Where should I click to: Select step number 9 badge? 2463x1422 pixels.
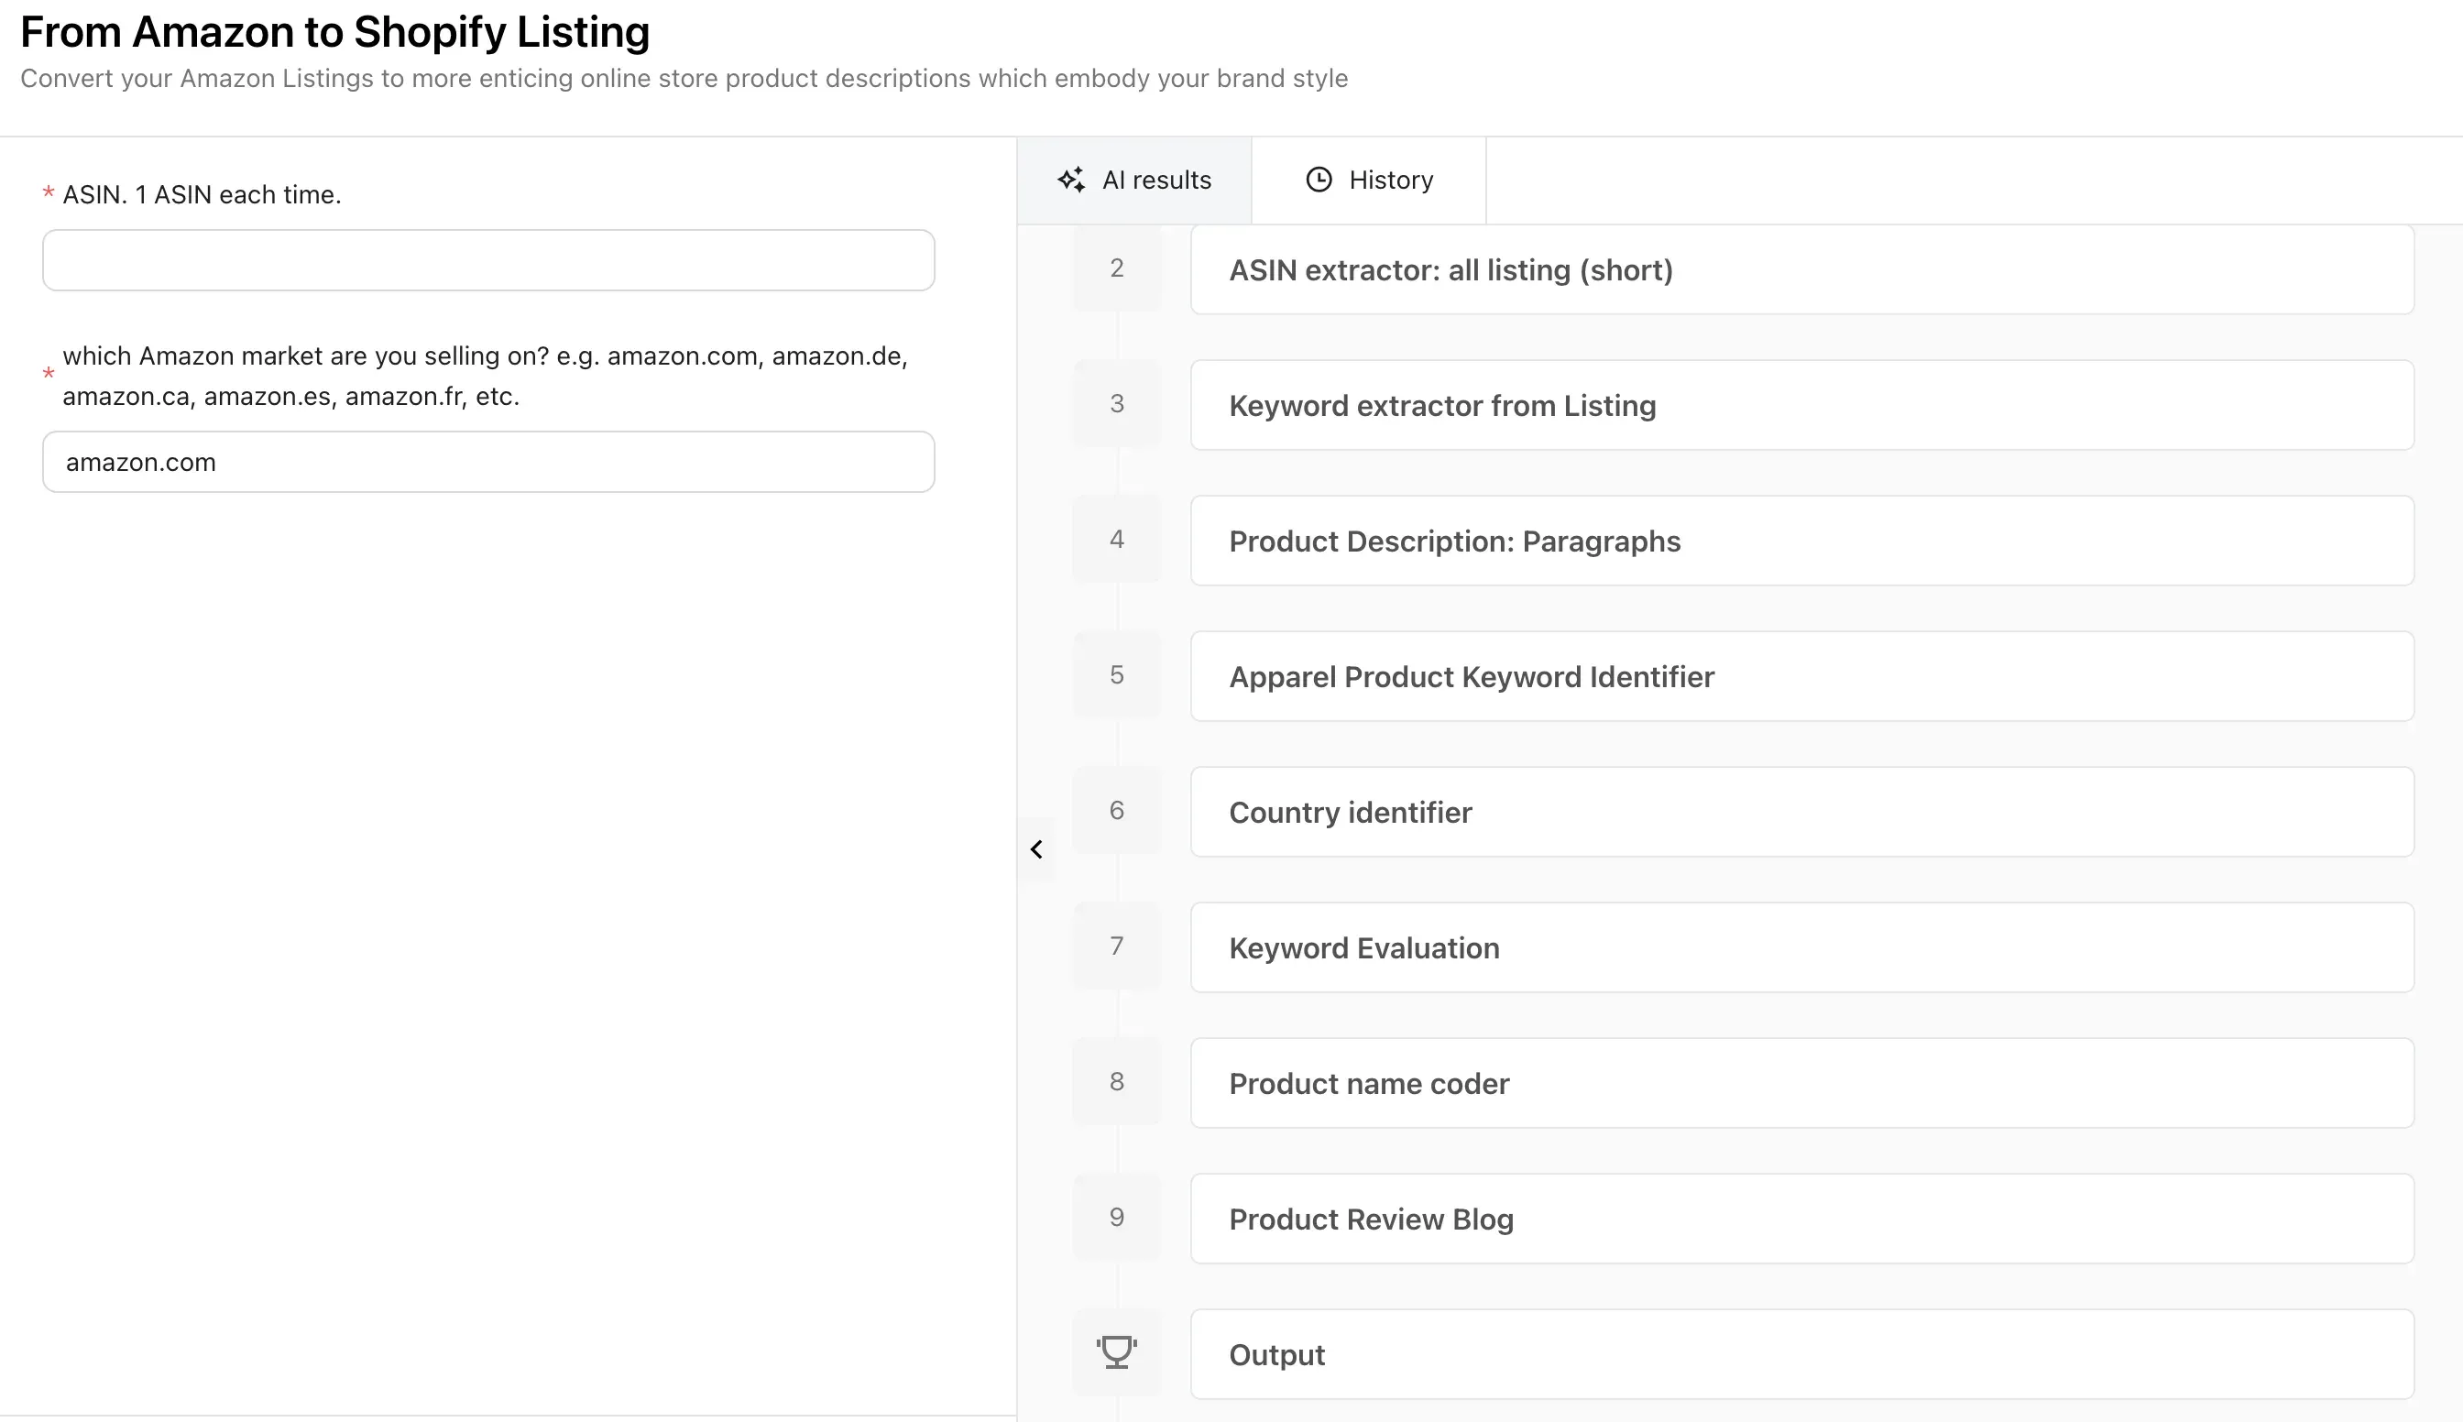1116,1217
